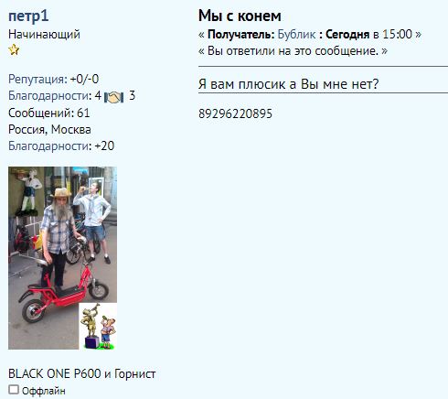Click the phone number 89296220895
The height and width of the screenshot is (399, 448).
pos(235,113)
